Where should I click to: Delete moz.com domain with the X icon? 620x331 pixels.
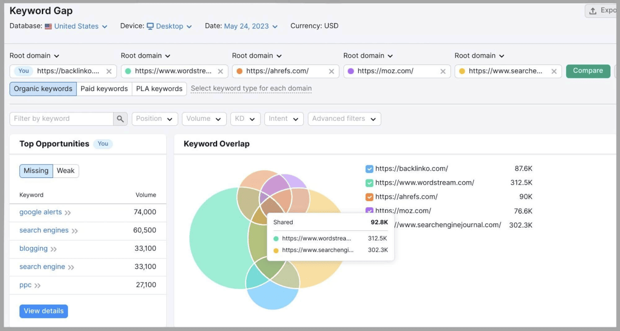pos(443,71)
